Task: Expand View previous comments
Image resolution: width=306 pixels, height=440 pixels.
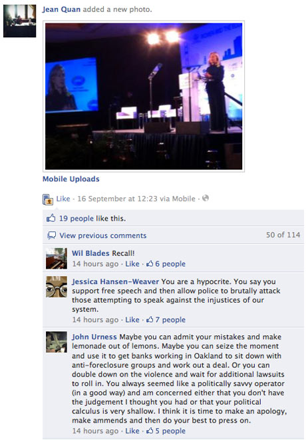Action: [102, 235]
